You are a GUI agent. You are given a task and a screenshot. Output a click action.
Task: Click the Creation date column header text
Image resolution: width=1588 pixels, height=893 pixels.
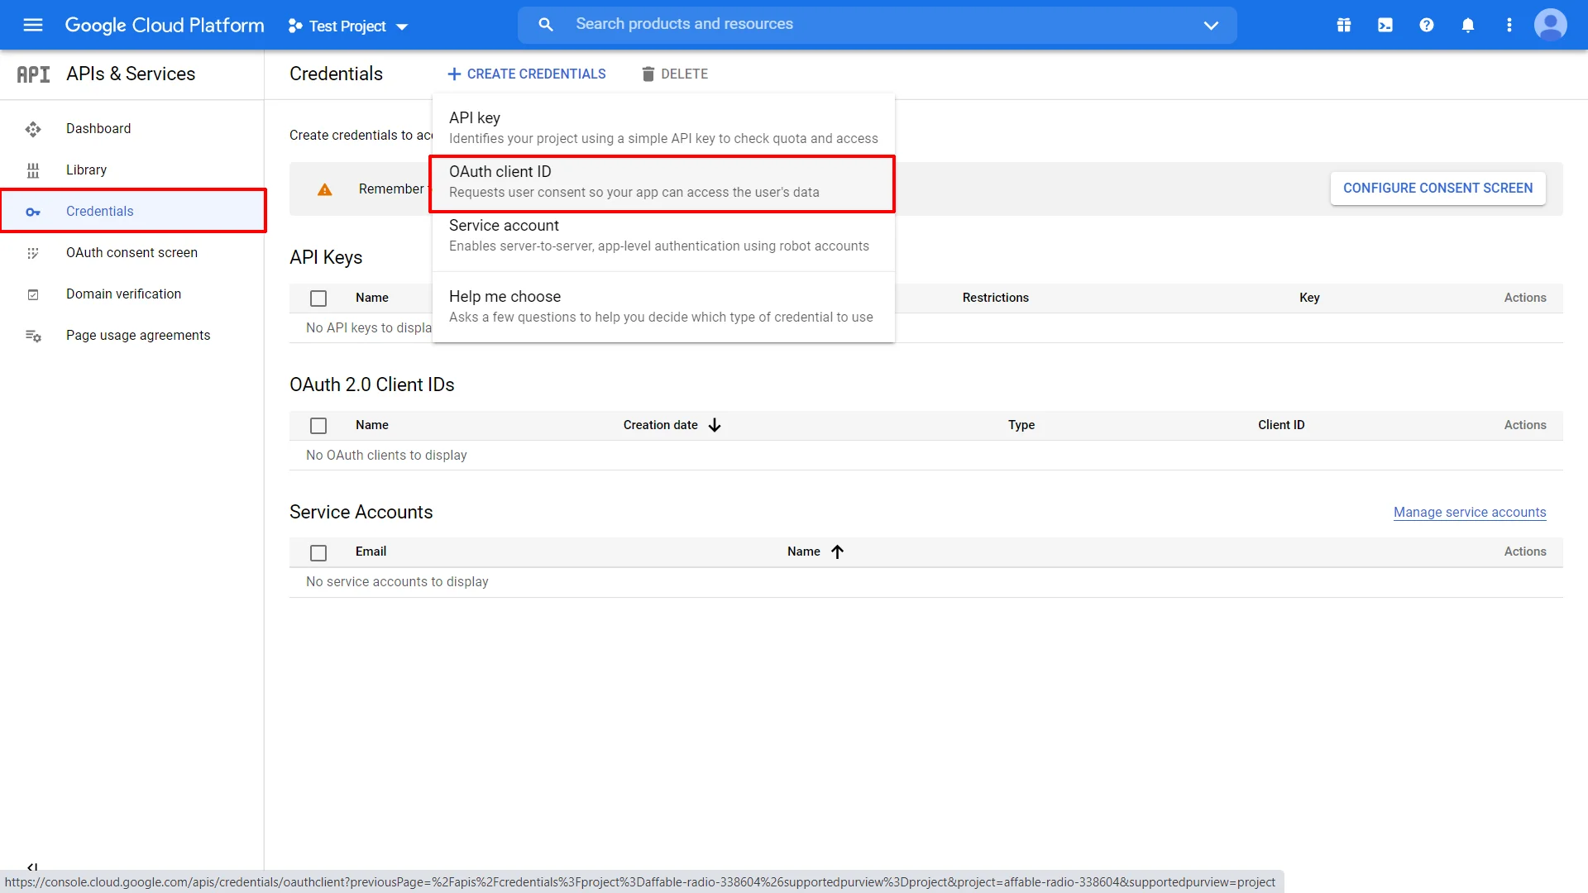660,425
